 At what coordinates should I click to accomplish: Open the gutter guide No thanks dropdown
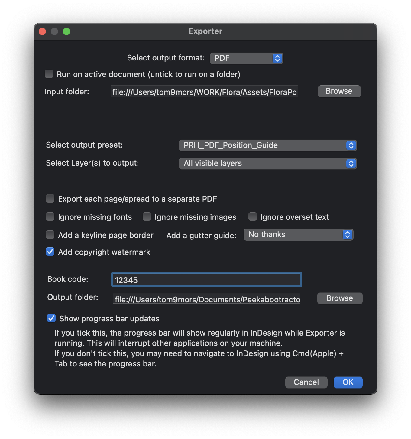(298, 235)
